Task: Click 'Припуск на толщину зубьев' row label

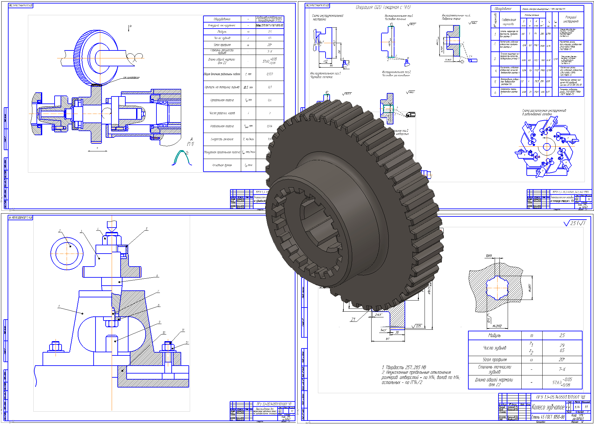Action: coord(222,87)
